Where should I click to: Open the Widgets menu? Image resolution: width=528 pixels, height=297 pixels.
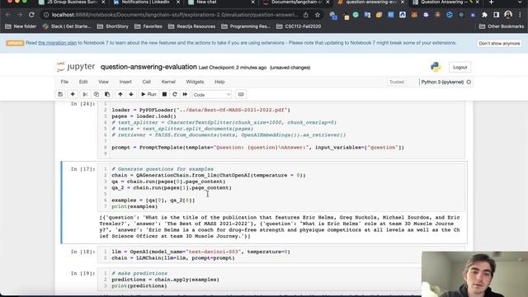click(x=195, y=82)
